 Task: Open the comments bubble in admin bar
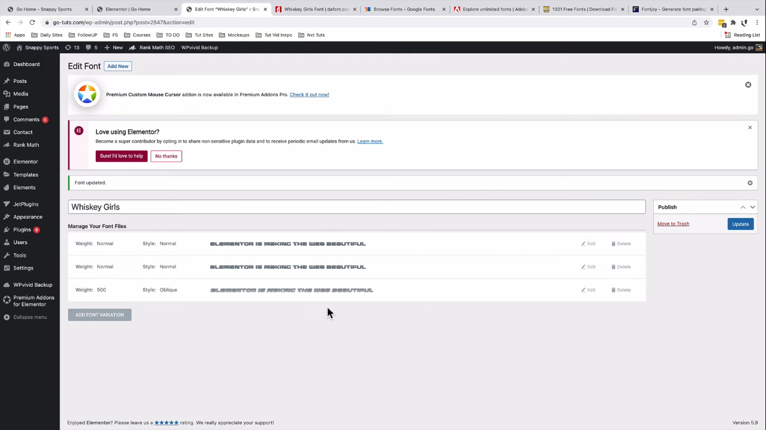coord(91,48)
